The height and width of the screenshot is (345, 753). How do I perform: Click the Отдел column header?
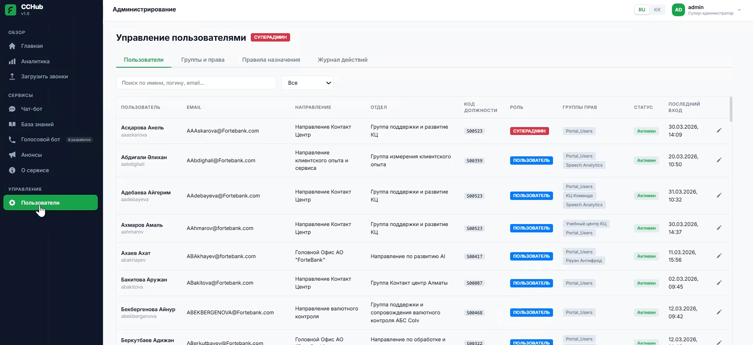pyautogui.click(x=379, y=107)
